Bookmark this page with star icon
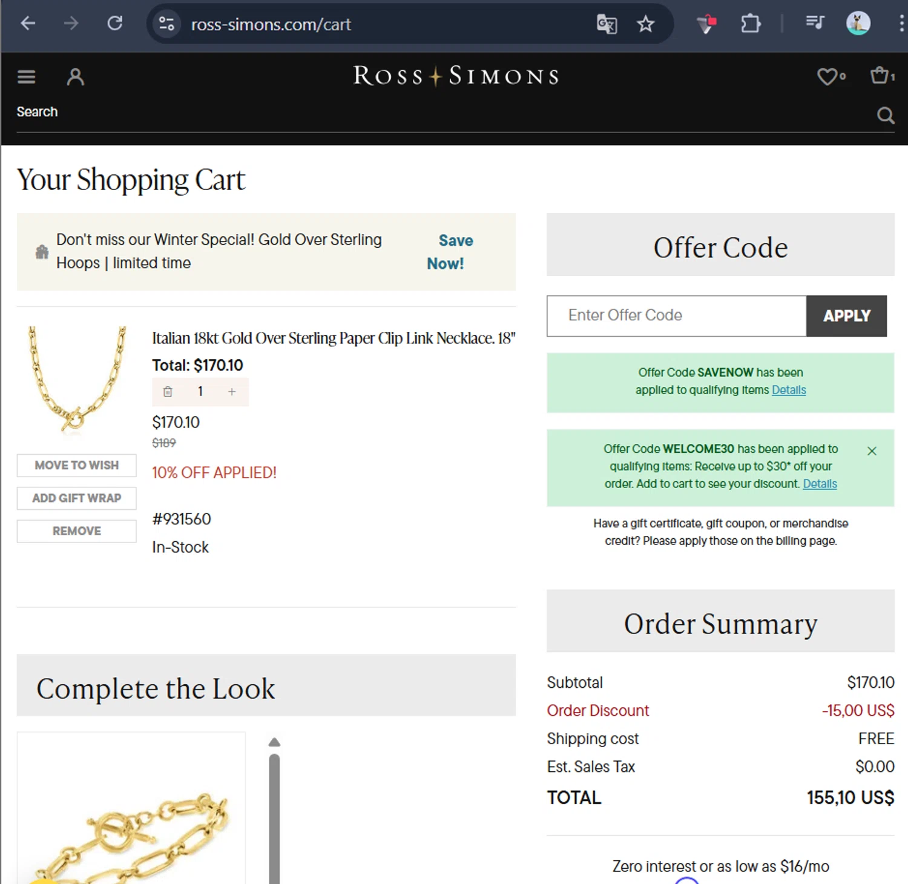Viewport: 908px width, 884px height. pyautogui.click(x=646, y=24)
